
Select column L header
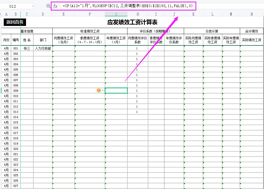point(212,14)
